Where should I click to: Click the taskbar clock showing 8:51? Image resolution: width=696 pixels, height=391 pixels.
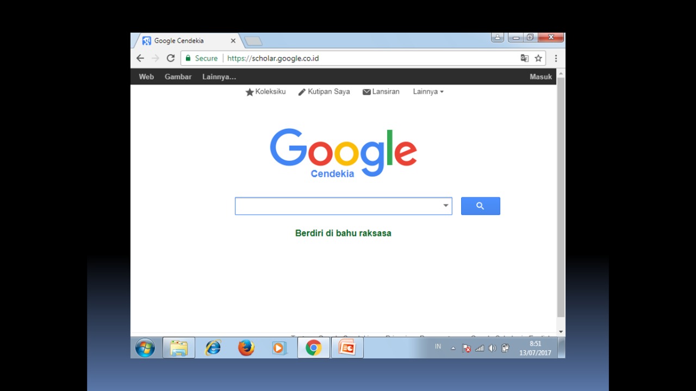(x=535, y=348)
